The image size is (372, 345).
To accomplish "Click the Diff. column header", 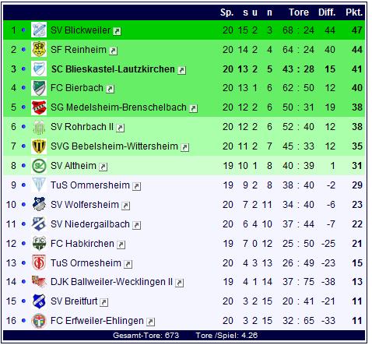I will click(327, 12).
